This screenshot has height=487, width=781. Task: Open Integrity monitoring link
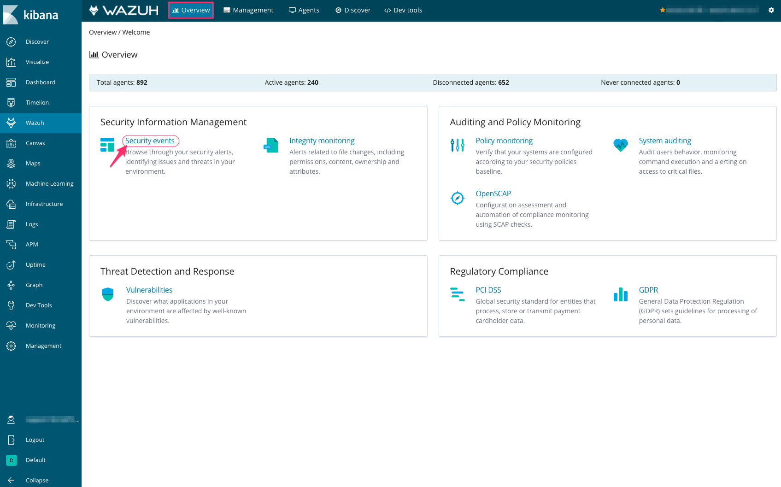322,141
